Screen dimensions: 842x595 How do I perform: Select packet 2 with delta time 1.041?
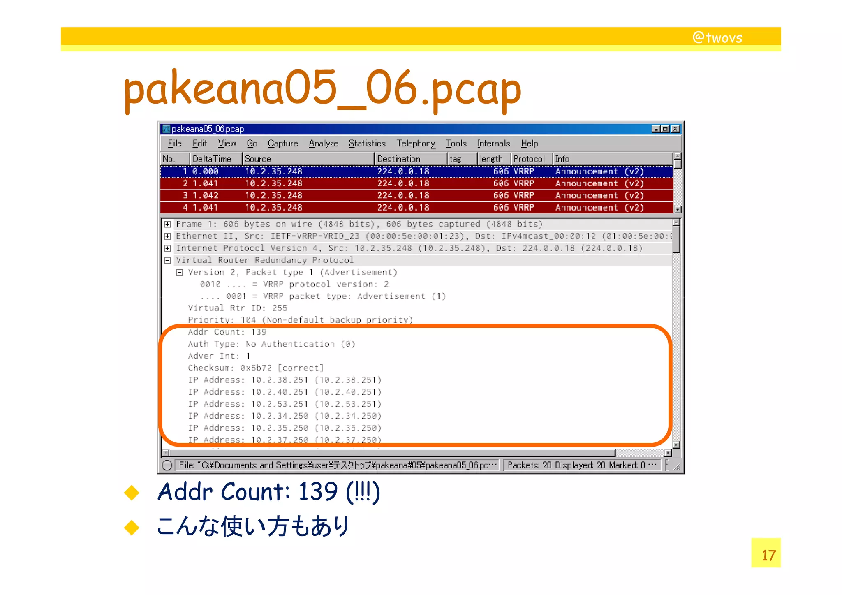[416, 183]
